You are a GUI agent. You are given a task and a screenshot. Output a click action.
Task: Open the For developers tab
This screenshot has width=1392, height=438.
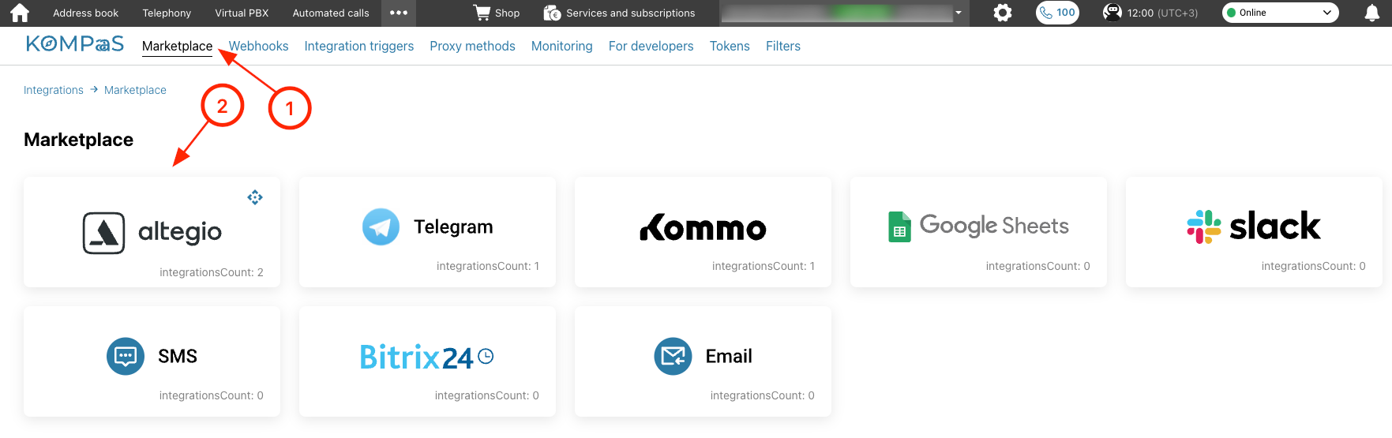[x=651, y=46]
